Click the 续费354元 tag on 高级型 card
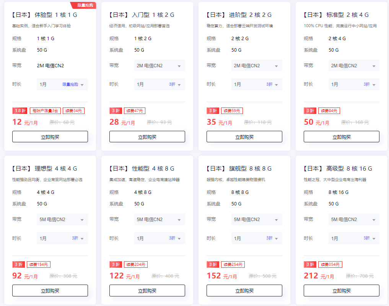The image size is (389, 306). click(x=330, y=265)
